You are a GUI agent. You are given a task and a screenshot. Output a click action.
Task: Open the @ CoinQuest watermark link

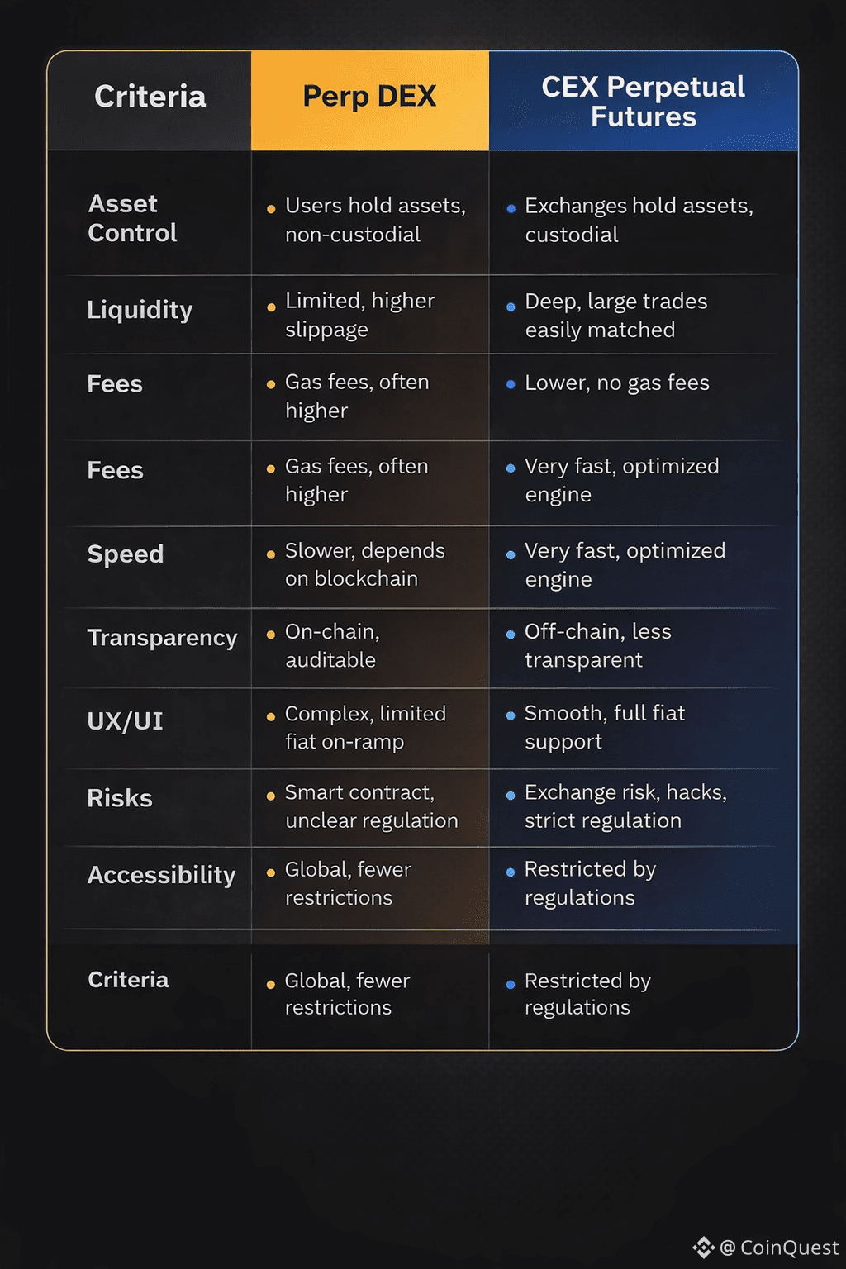coord(779,1248)
